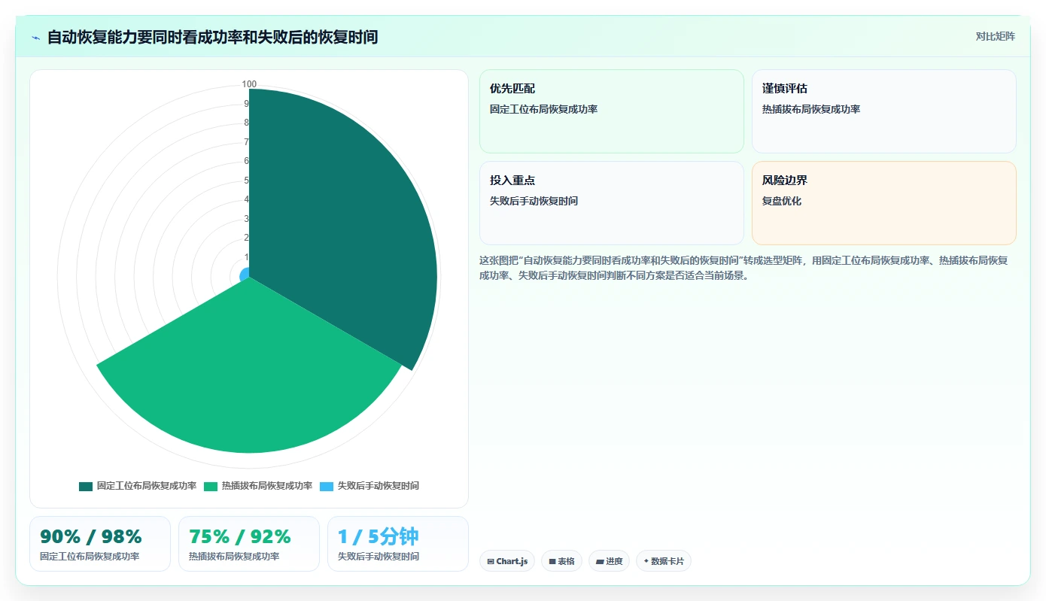
Task: Click the icon inside Chart.js tag
Action: tap(491, 561)
